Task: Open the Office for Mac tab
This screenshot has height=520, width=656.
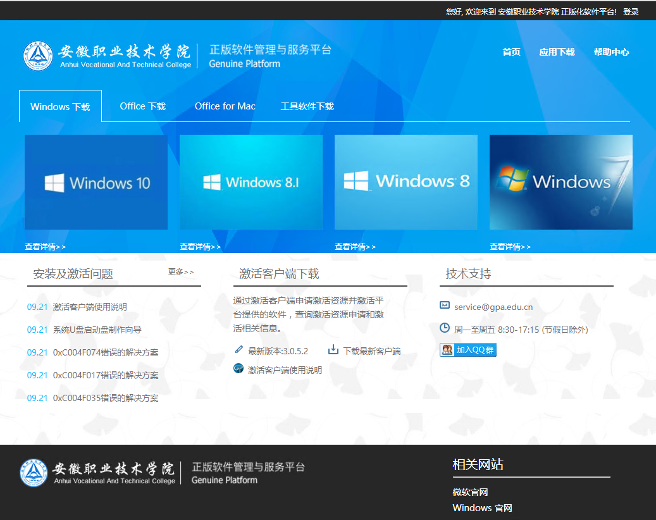Action: tap(225, 106)
